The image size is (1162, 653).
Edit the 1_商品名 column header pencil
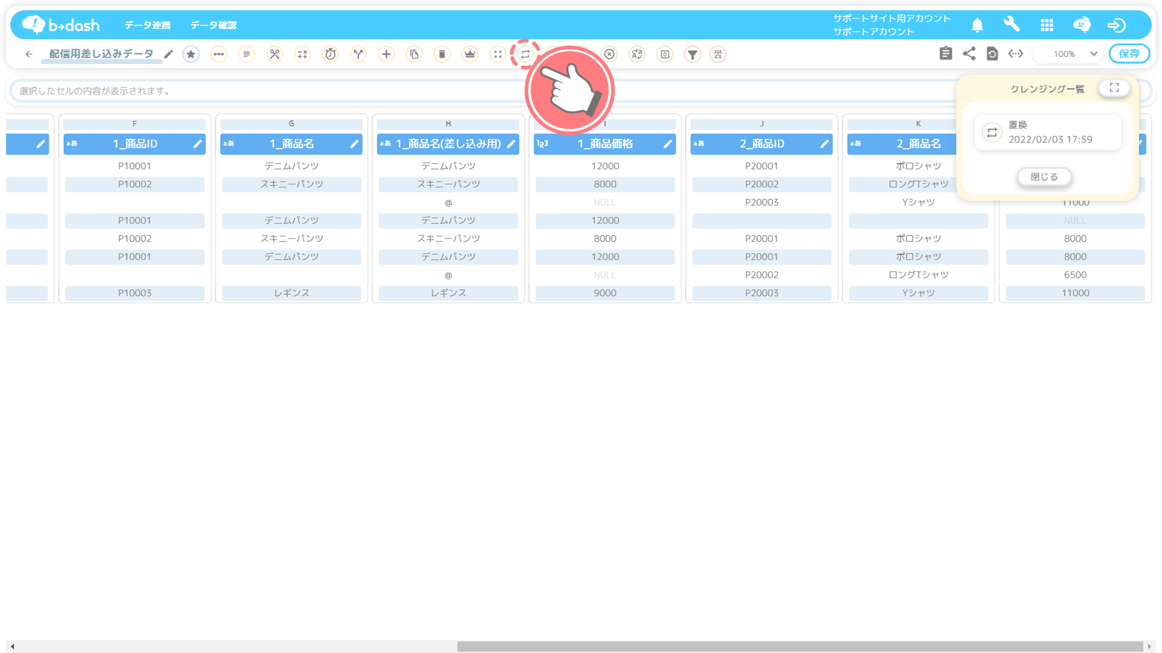pos(354,144)
